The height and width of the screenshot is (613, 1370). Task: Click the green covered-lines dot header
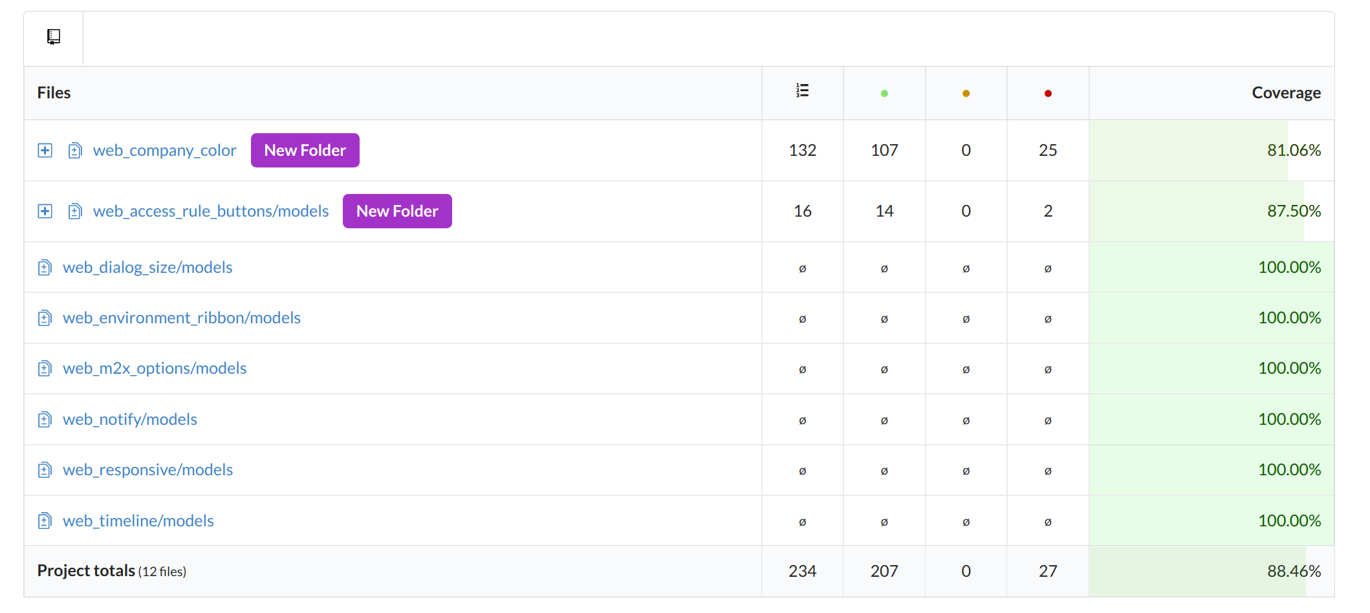(884, 94)
